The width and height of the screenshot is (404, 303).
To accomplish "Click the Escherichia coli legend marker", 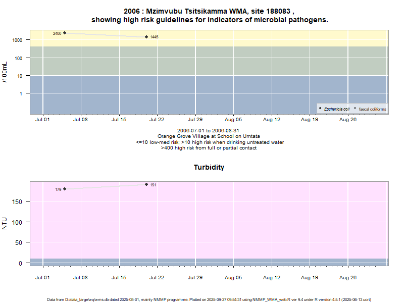I will click(x=320, y=109).
